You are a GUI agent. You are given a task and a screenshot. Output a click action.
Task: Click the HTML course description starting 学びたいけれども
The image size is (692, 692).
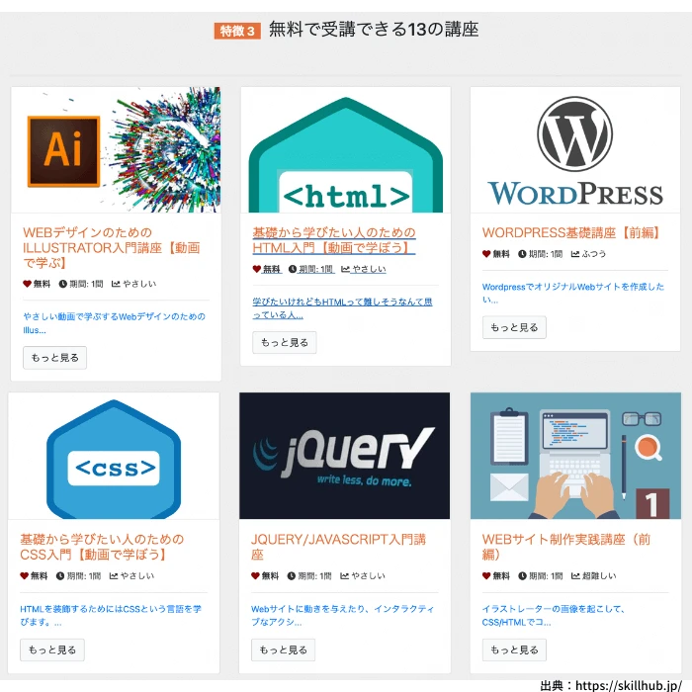pos(342,308)
